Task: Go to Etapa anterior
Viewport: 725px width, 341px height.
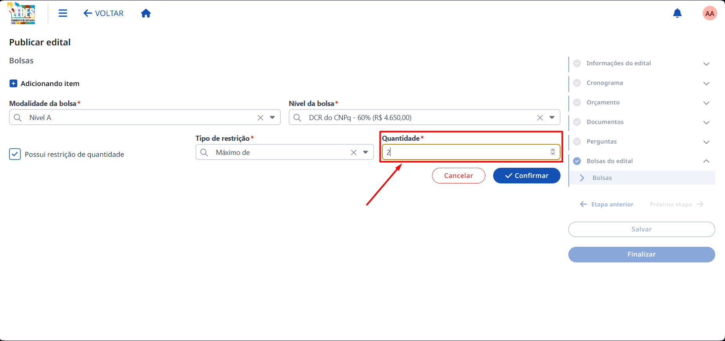Action: 606,205
